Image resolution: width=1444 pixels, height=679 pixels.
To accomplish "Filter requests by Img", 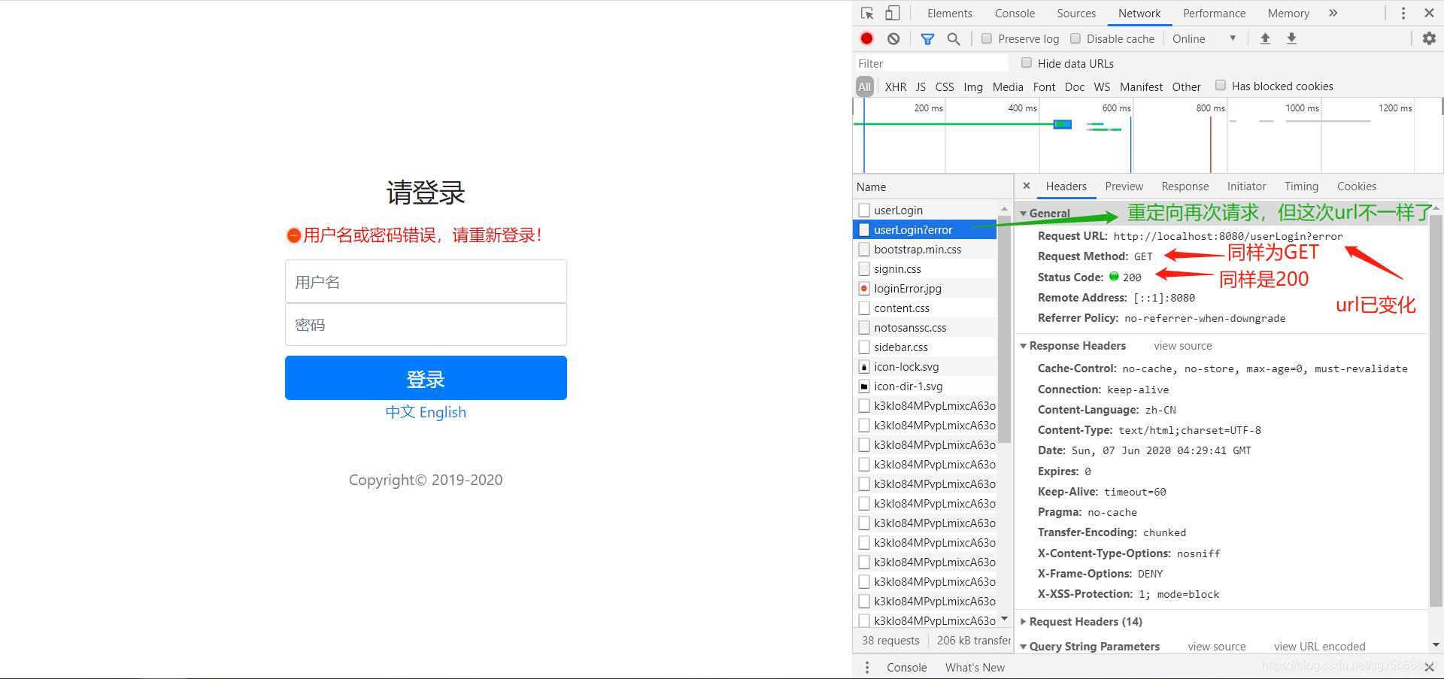I will (x=973, y=86).
